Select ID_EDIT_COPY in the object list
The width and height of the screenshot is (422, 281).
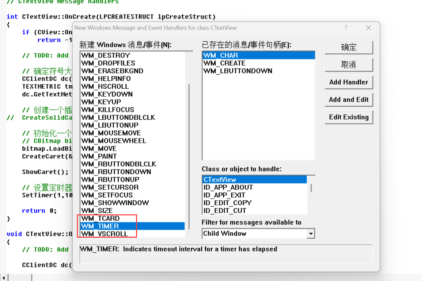click(255, 203)
